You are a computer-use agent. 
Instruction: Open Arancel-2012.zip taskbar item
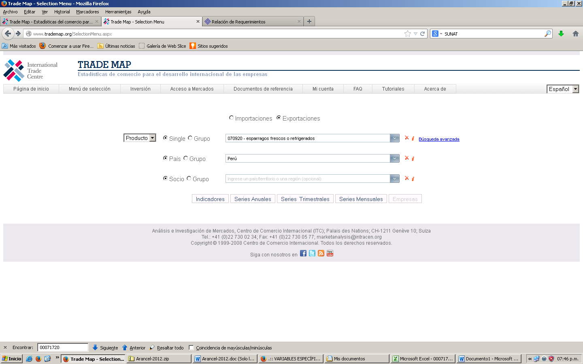tap(159, 359)
